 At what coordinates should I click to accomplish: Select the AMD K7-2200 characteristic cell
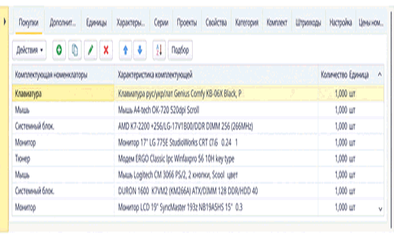point(216,126)
